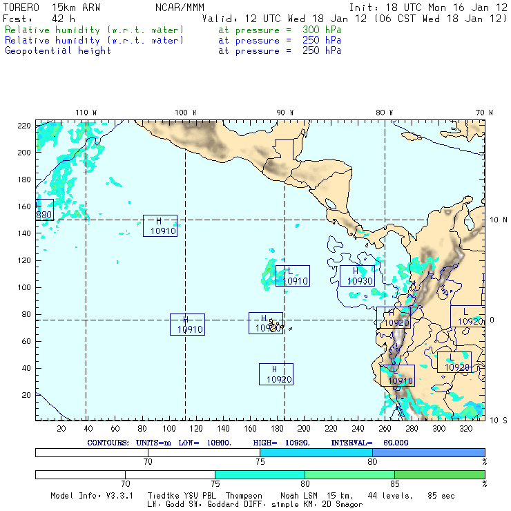Click the 'H 10920' box over the Galapagos islands

coord(266,323)
